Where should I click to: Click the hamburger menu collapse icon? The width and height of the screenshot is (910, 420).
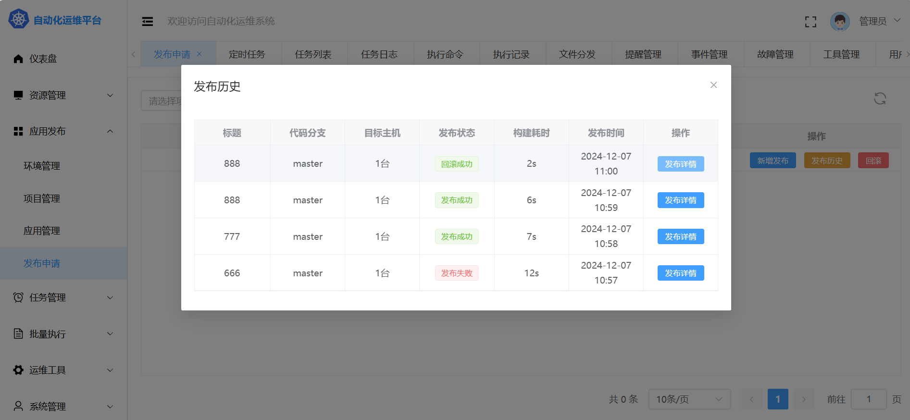(148, 21)
